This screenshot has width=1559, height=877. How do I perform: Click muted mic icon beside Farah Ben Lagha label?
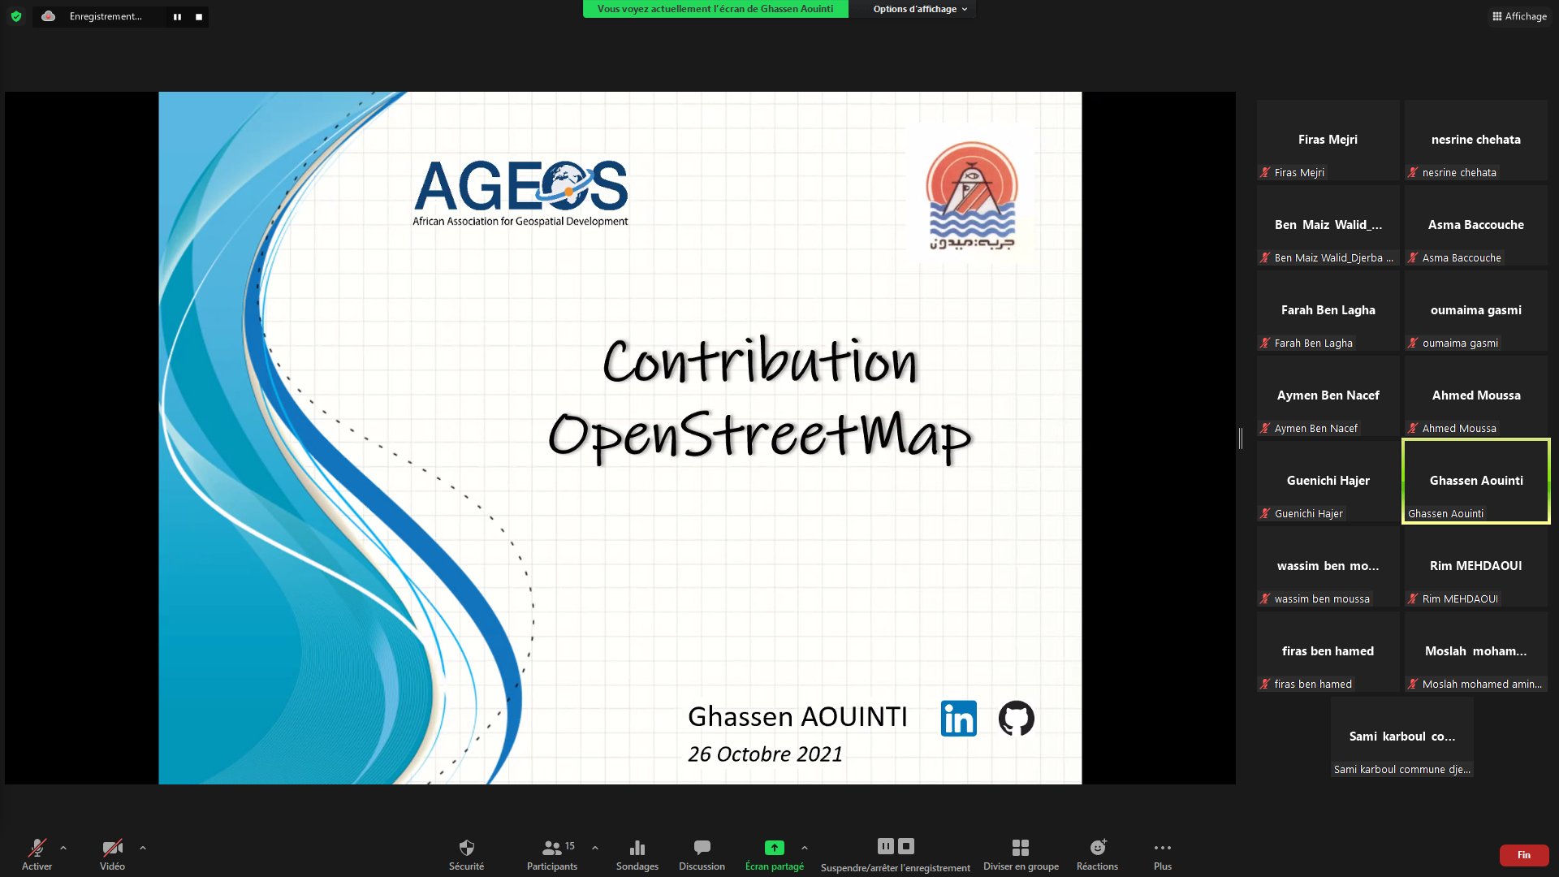pos(1265,343)
